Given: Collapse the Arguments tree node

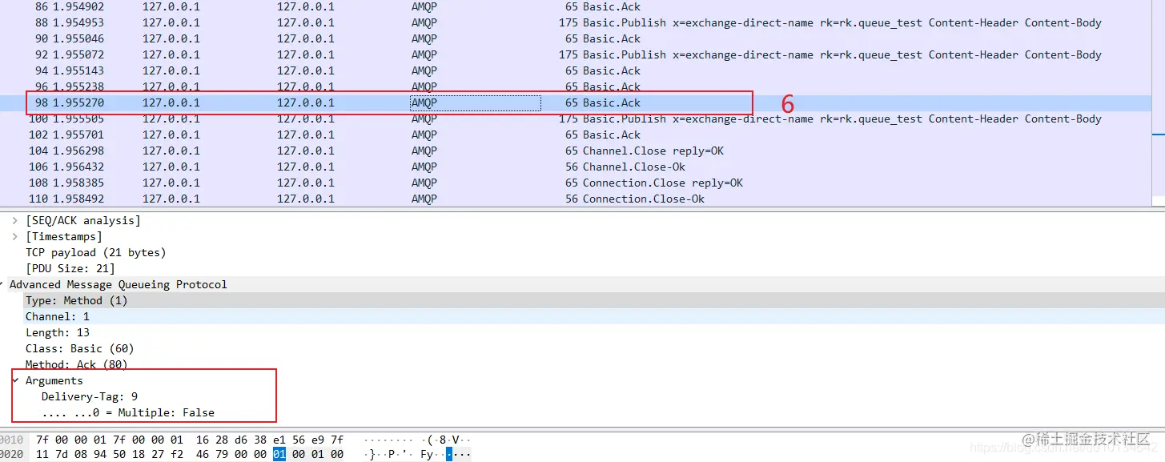Looking at the screenshot, I should tap(15, 380).
